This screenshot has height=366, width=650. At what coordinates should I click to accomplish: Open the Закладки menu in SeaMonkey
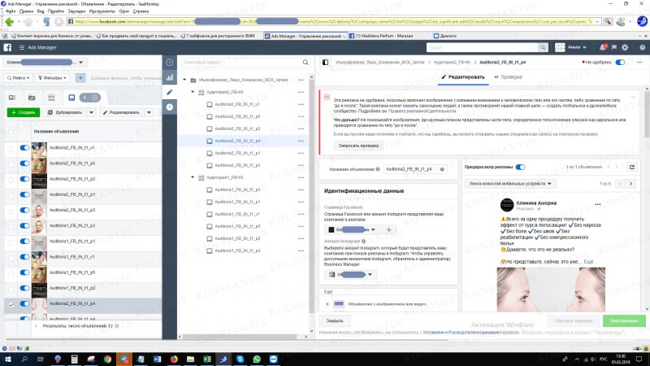[76, 11]
